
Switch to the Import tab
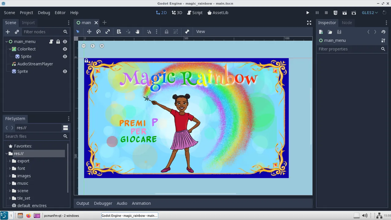(28, 23)
